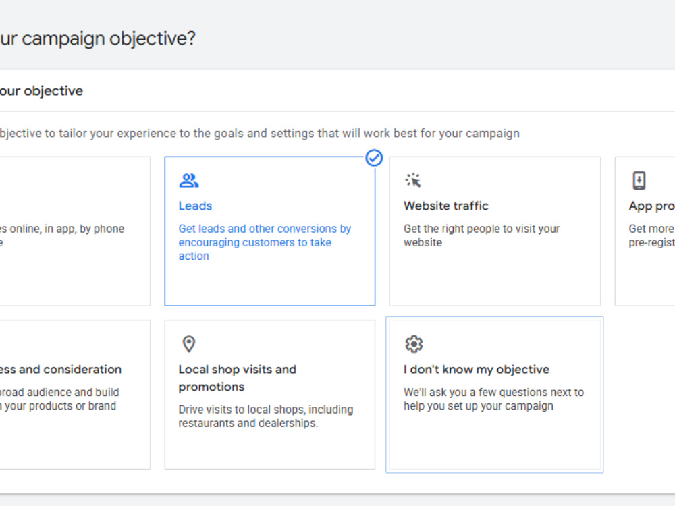Choose the Website traffic objective title
The height and width of the screenshot is (506, 675).
[x=446, y=206]
